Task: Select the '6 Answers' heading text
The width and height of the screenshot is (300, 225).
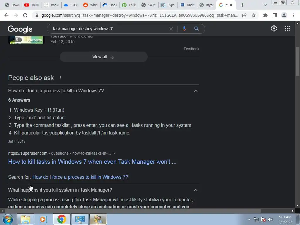Action: (19, 100)
